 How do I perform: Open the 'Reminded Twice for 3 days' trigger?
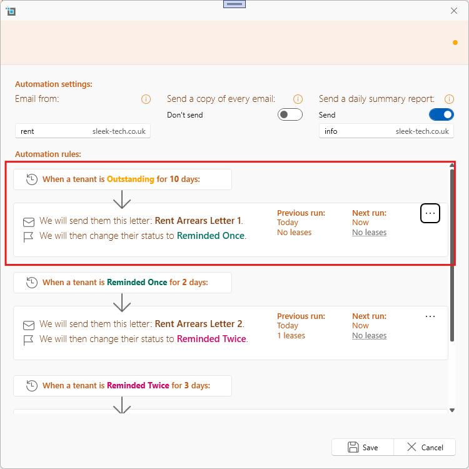click(x=123, y=386)
